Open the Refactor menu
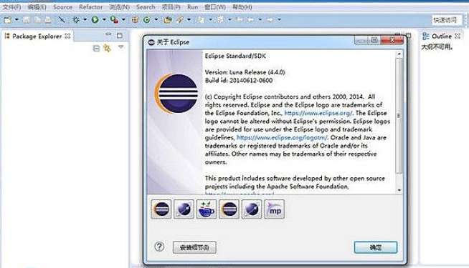 coord(90,7)
